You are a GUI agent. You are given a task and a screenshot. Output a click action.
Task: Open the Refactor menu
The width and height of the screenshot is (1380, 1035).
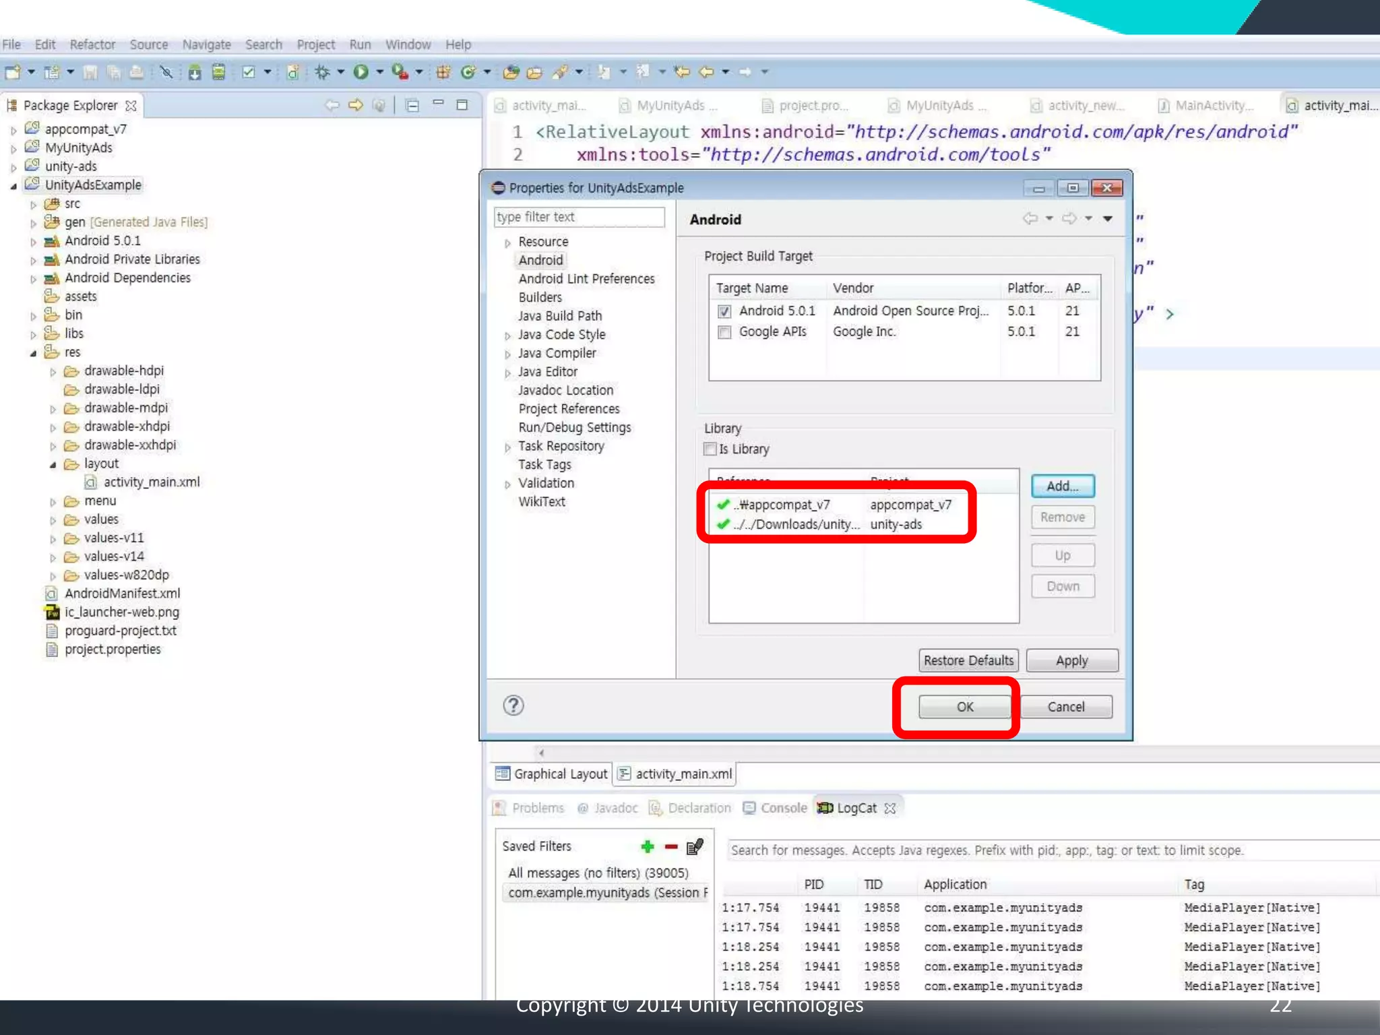(x=92, y=44)
